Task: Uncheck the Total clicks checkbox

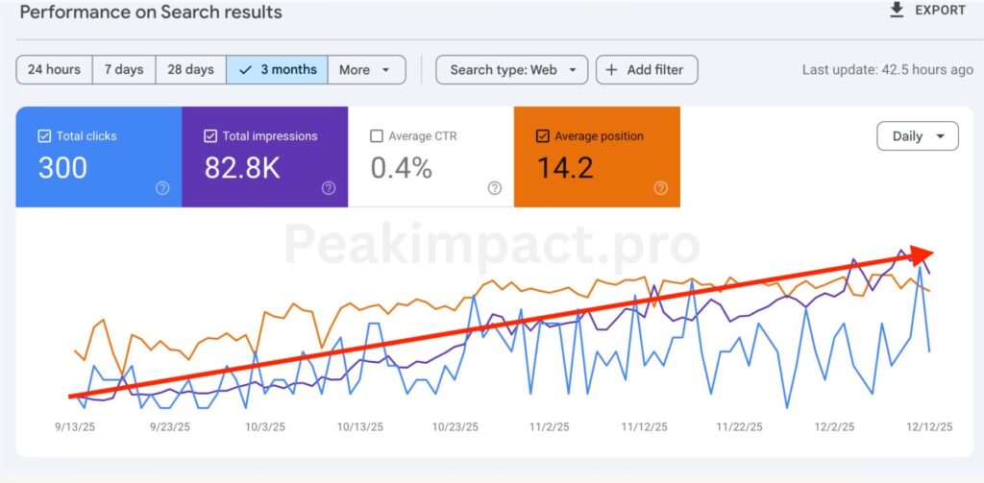Action: (44, 136)
